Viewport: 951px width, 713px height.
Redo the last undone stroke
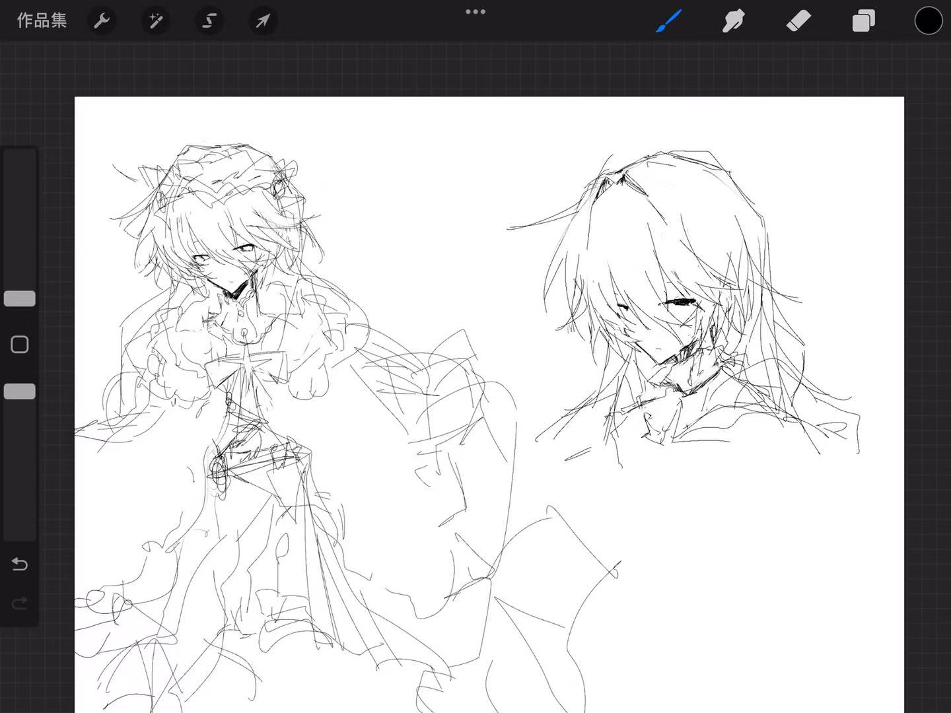[20, 603]
